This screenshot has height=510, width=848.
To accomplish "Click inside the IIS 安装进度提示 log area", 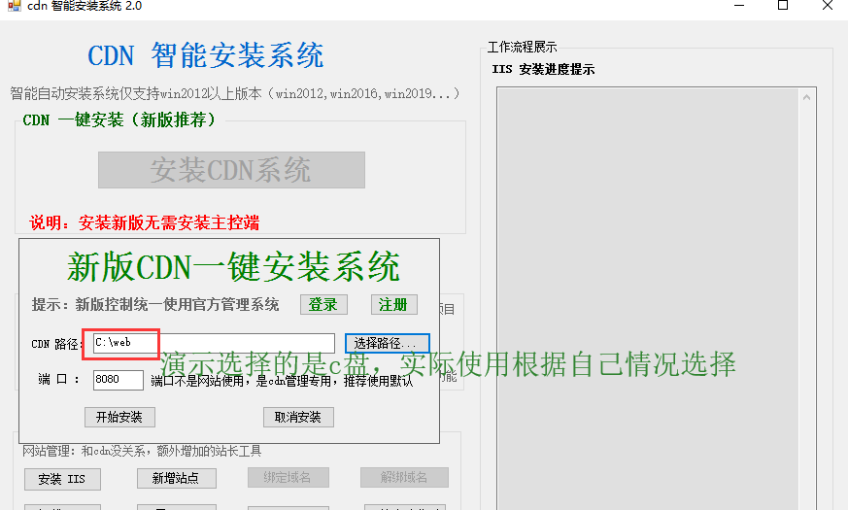I will pos(656,291).
